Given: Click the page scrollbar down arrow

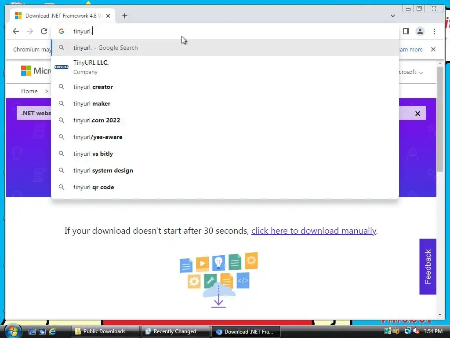Looking at the screenshot, I should tap(440, 315).
